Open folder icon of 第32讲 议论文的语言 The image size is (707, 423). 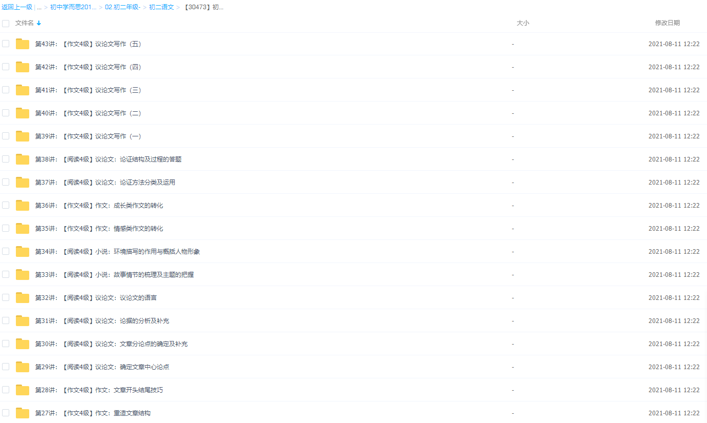point(22,297)
